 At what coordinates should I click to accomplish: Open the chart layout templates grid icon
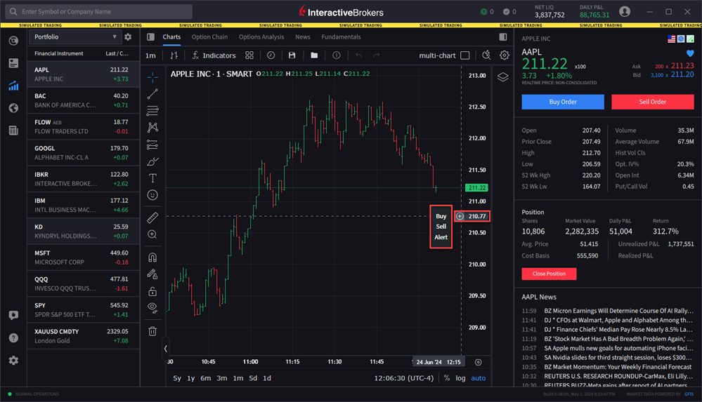pos(249,55)
